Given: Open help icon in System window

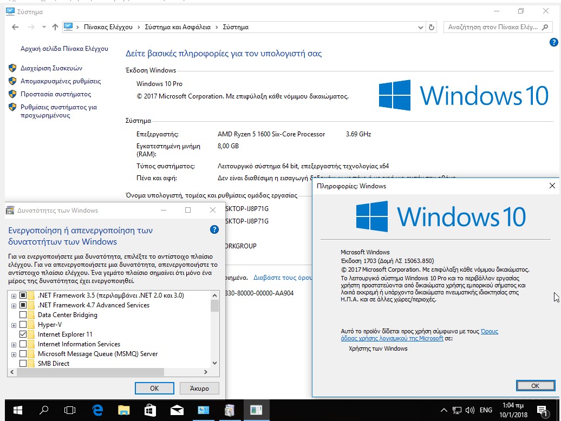Looking at the screenshot, I should point(553,42).
